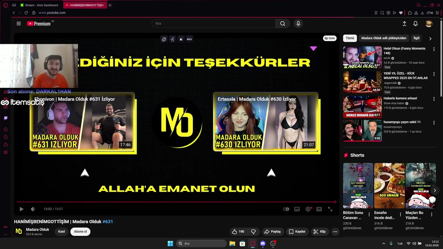Viewport: 443px width, 249px height.
Task: Open options for Haberin kamera arkası video
Action: 434,99
